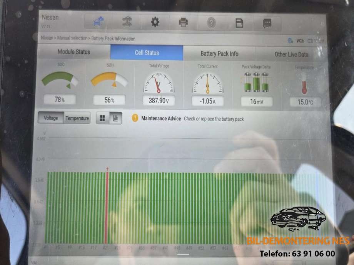The height and width of the screenshot is (265, 354).
Task: Select the Cell Status tab
Action: point(147,53)
